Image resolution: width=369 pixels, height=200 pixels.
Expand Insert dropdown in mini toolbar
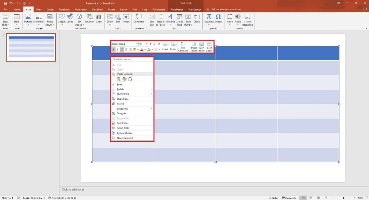[168, 44]
